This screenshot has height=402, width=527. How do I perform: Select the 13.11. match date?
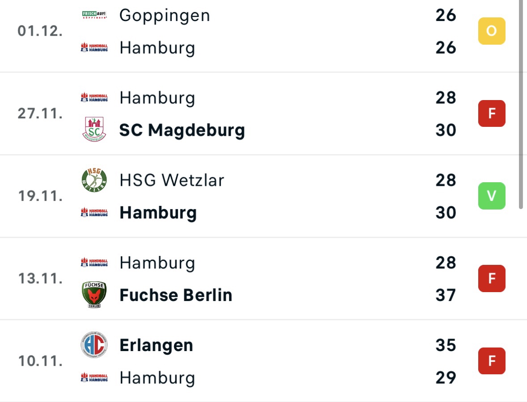pyautogui.click(x=40, y=279)
